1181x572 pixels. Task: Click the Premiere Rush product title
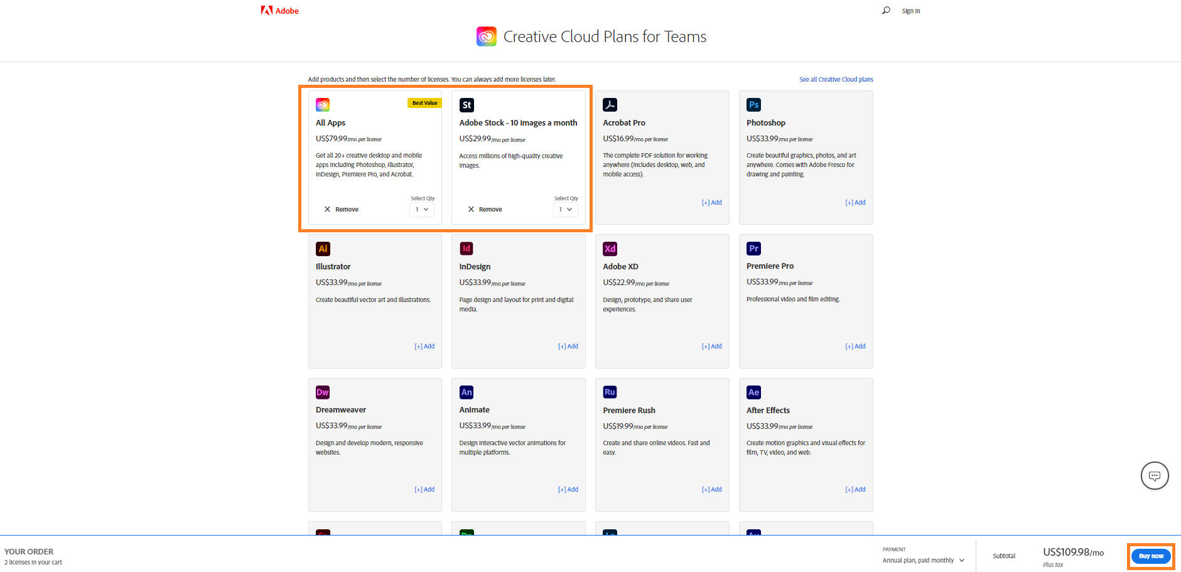[x=629, y=411]
